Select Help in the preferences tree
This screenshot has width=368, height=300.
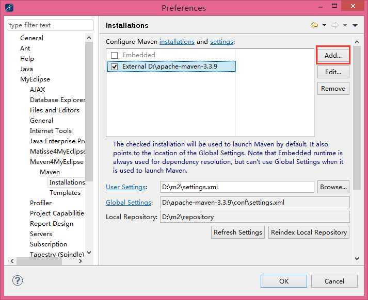tap(27, 59)
